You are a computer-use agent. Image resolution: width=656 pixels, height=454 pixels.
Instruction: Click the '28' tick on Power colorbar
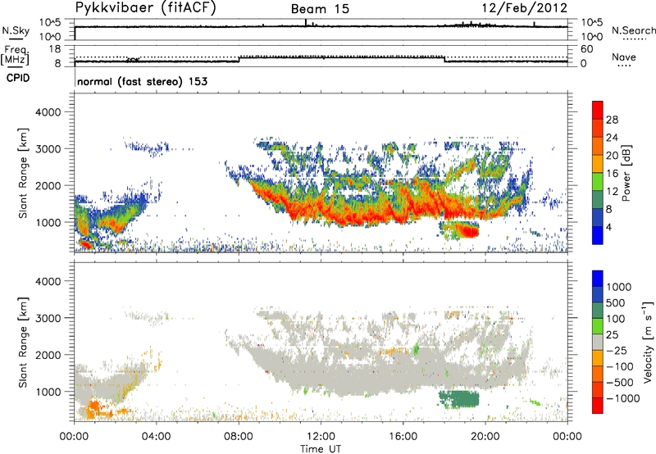(612, 120)
